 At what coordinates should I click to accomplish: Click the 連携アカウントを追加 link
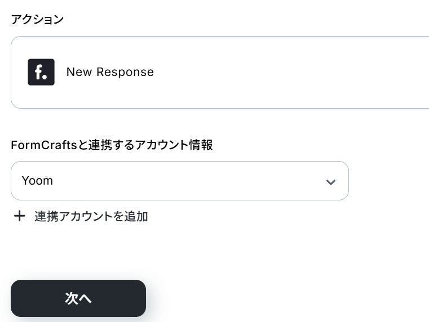91,216
